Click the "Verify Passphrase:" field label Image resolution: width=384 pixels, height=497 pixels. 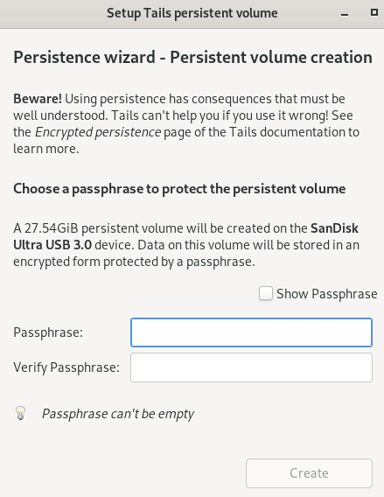(66, 367)
